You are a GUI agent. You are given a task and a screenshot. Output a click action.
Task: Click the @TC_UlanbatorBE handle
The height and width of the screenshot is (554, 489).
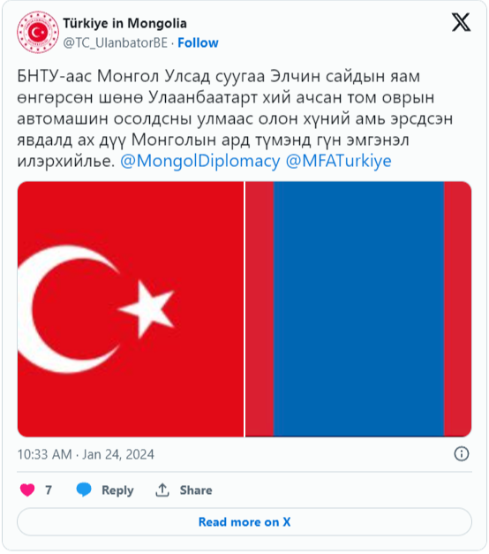pos(115,42)
